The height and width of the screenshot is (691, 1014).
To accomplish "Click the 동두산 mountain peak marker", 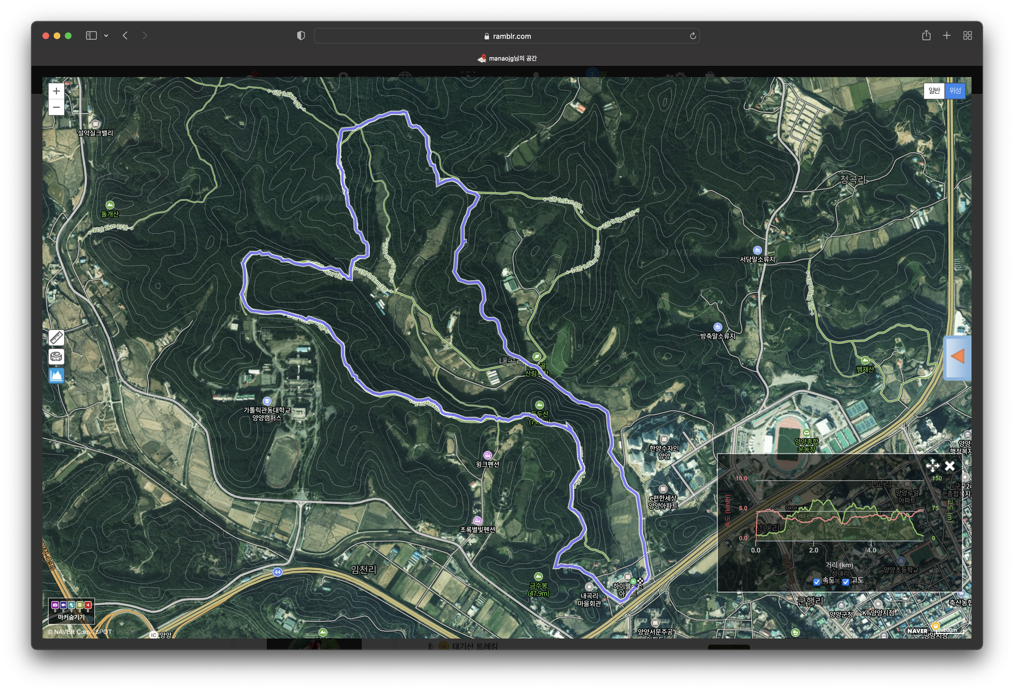I will point(540,405).
